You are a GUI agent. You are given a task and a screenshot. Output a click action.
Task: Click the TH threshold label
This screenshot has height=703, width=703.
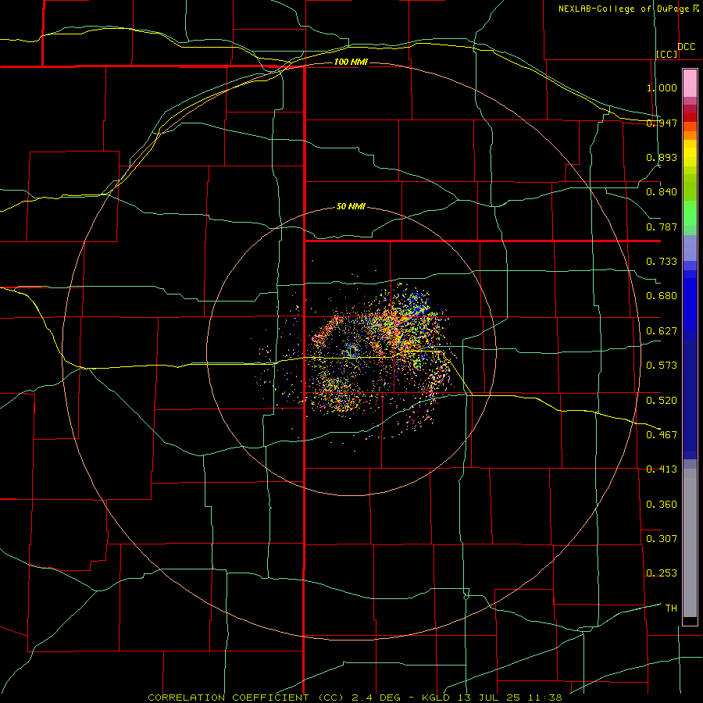(671, 608)
